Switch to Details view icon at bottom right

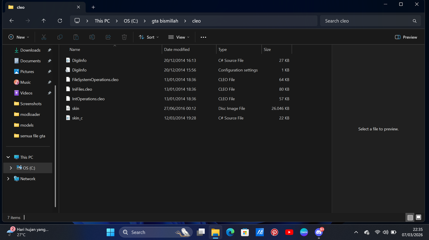410,218
